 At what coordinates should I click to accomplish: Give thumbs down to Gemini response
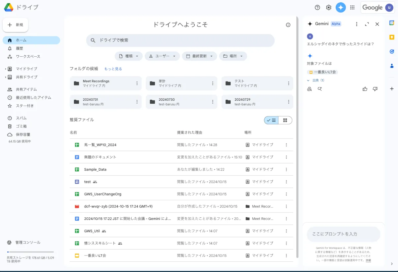click(375, 89)
